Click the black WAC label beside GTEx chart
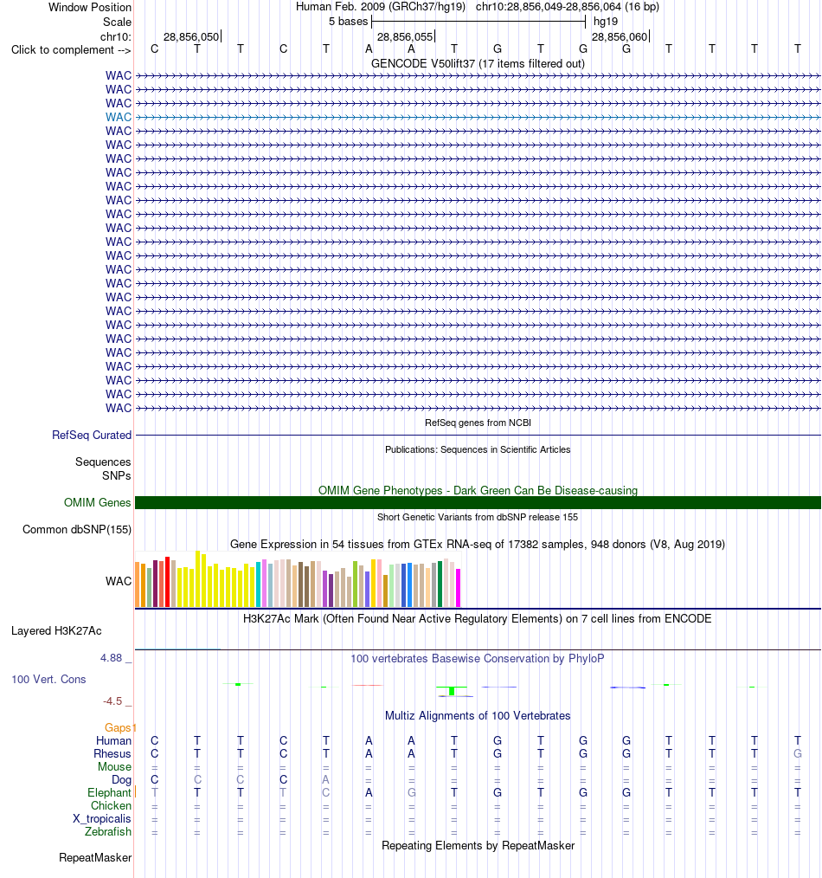 [119, 581]
